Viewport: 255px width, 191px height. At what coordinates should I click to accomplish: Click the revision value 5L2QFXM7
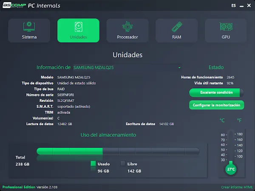click(66, 101)
